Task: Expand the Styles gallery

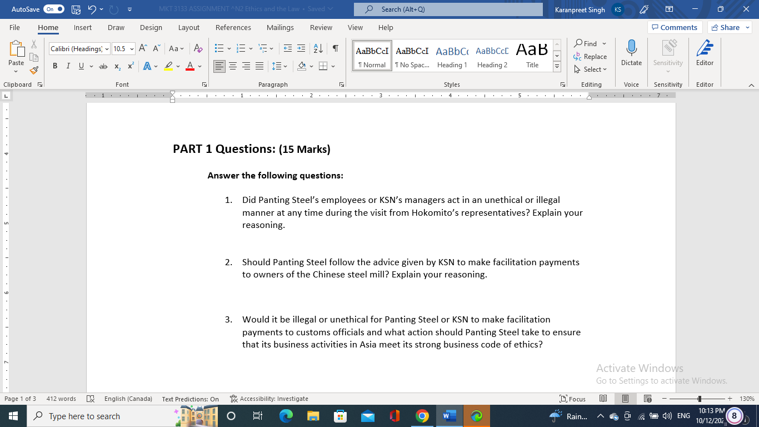Action: [x=557, y=67]
